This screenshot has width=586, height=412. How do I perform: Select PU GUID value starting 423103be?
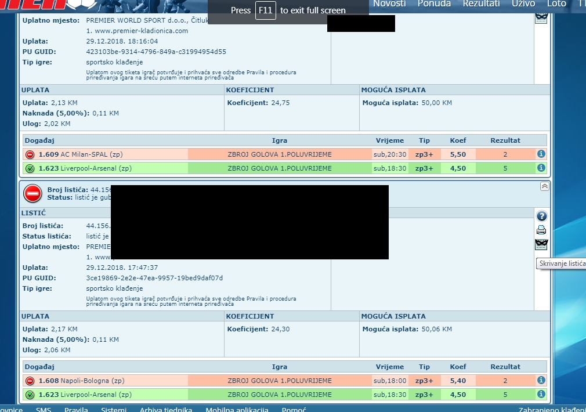[156, 52]
